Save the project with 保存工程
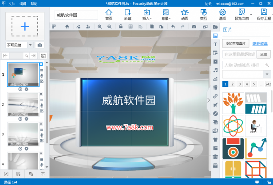Screen dimensions: 273x185 click(264, 15)
